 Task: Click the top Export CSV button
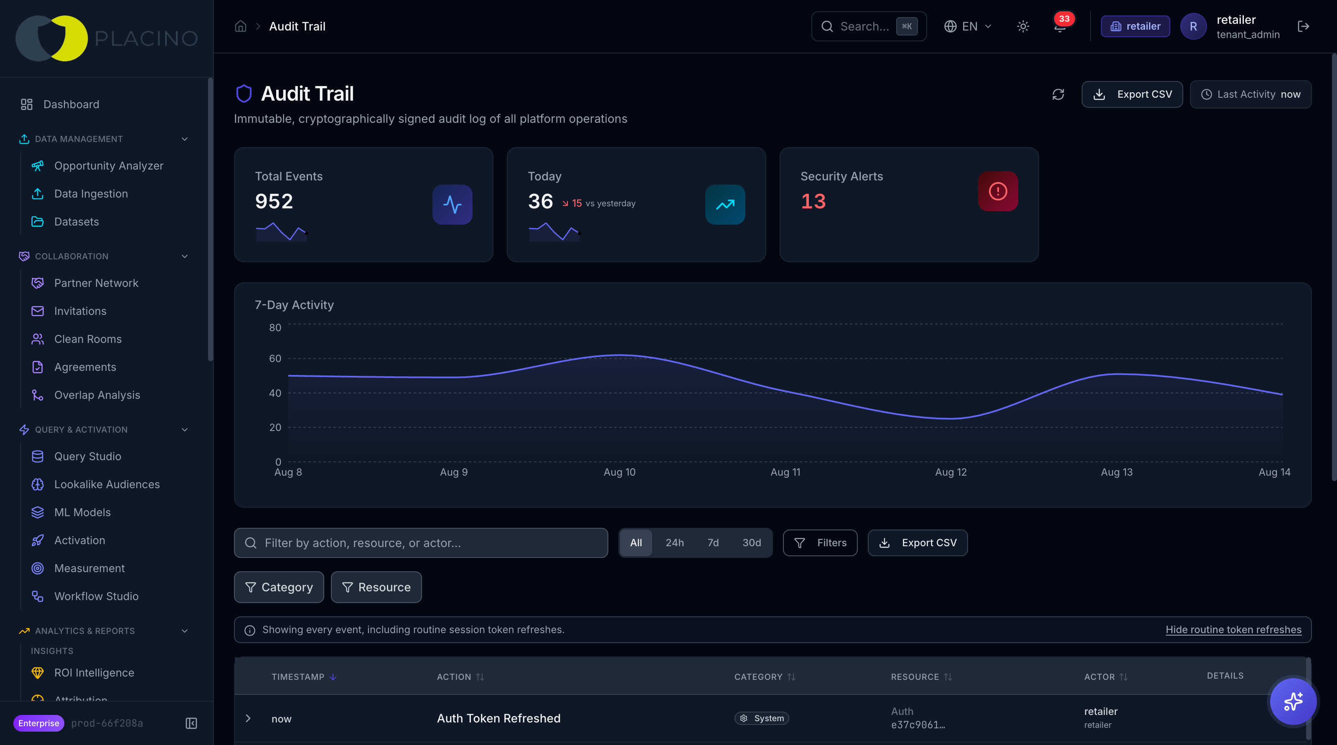(x=1131, y=94)
